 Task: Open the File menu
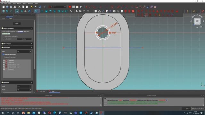click(2, 4)
